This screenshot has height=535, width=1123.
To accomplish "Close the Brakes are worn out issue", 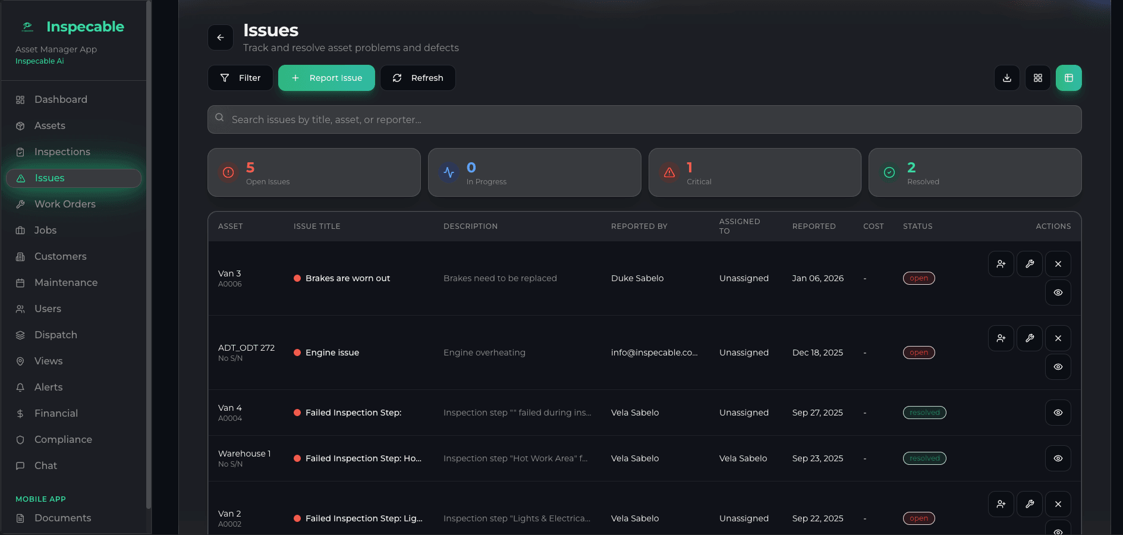I will 1058,264.
